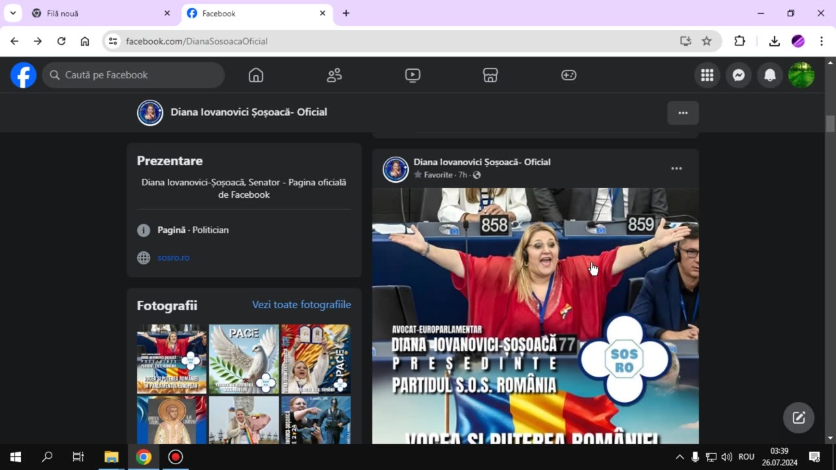View site information icon in address bar

coord(113,41)
